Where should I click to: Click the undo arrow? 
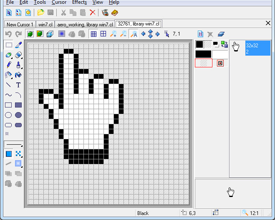8,34
